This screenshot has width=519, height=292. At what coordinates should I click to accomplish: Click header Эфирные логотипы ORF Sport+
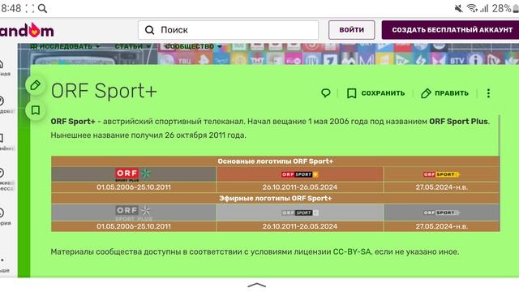[276, 198]
